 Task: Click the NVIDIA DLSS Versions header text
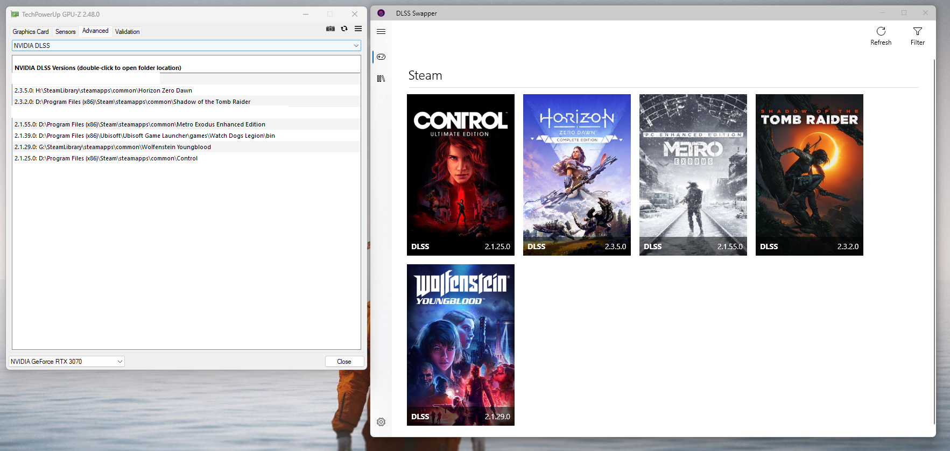(x=98, y=68)
